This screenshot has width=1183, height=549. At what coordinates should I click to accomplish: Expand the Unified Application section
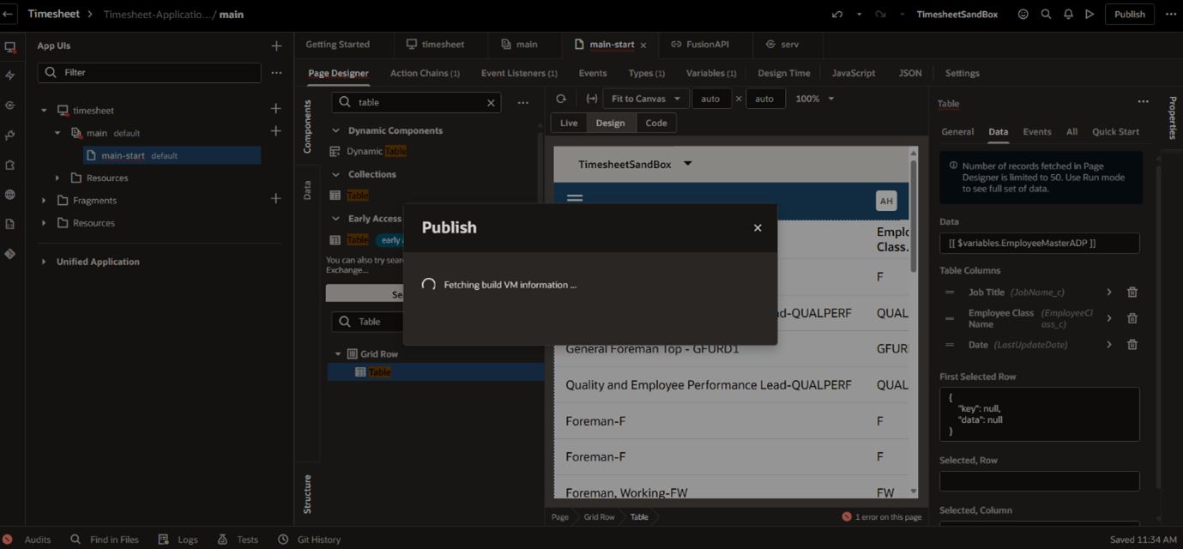click(45, 262)
